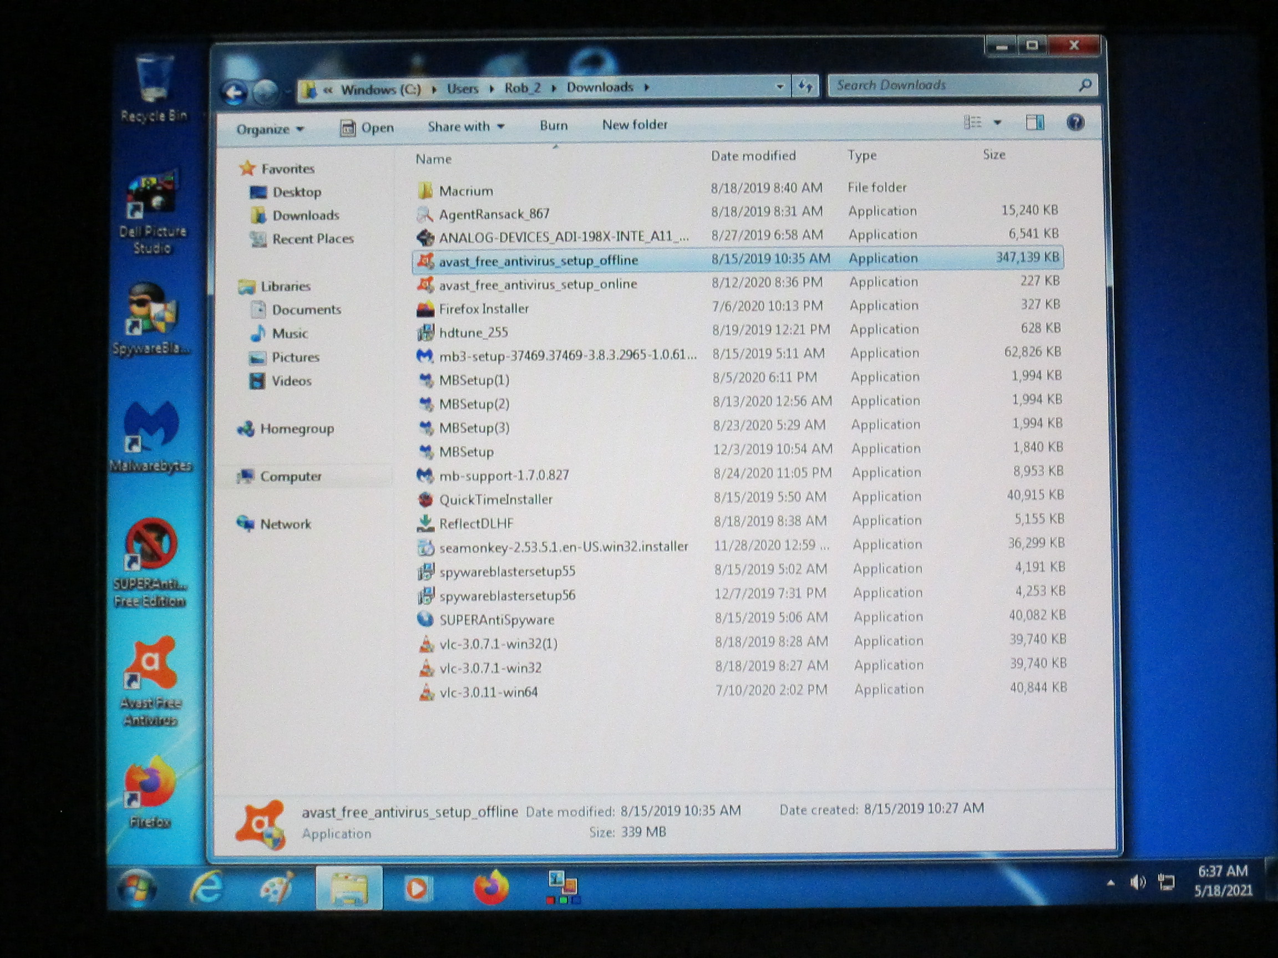Viewport: 1278px width, 958px height.
Task: Expand breadcrumb arrow after Rob_2
Action: point(554,88)
